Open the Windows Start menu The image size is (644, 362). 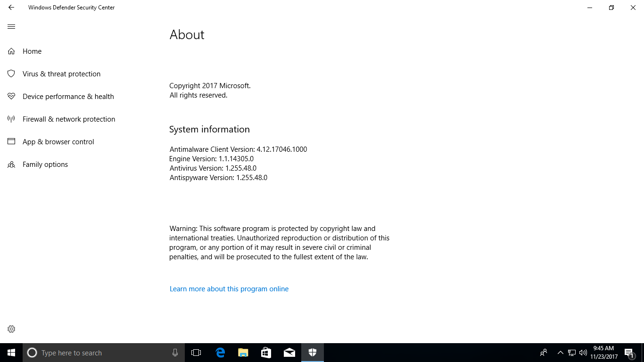(x=11, y=353)
